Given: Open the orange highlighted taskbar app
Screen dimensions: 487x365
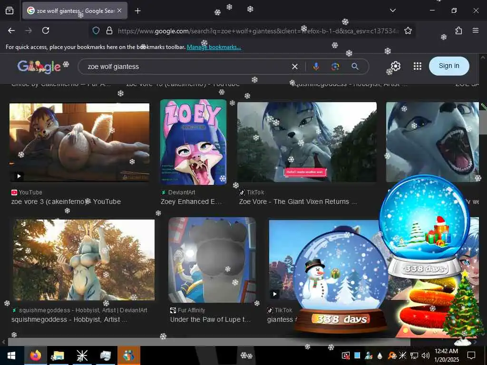Looking at the screenshot, I should coord(128,355).
